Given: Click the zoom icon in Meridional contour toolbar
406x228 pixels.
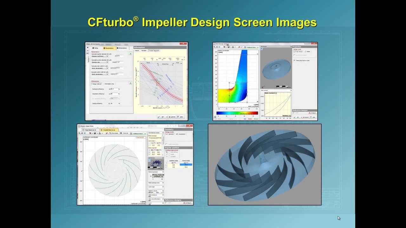Looking at the screenshot, I should 214,47.
